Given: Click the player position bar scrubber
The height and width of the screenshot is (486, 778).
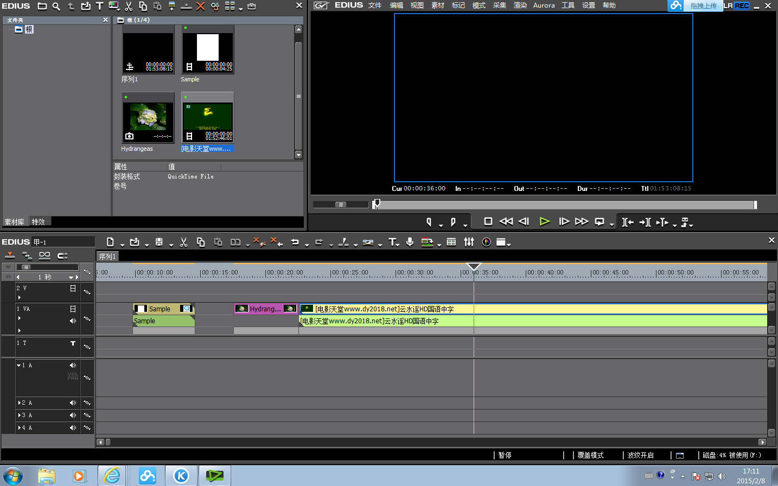Looking at the screenshot, I should click(377, 204).
